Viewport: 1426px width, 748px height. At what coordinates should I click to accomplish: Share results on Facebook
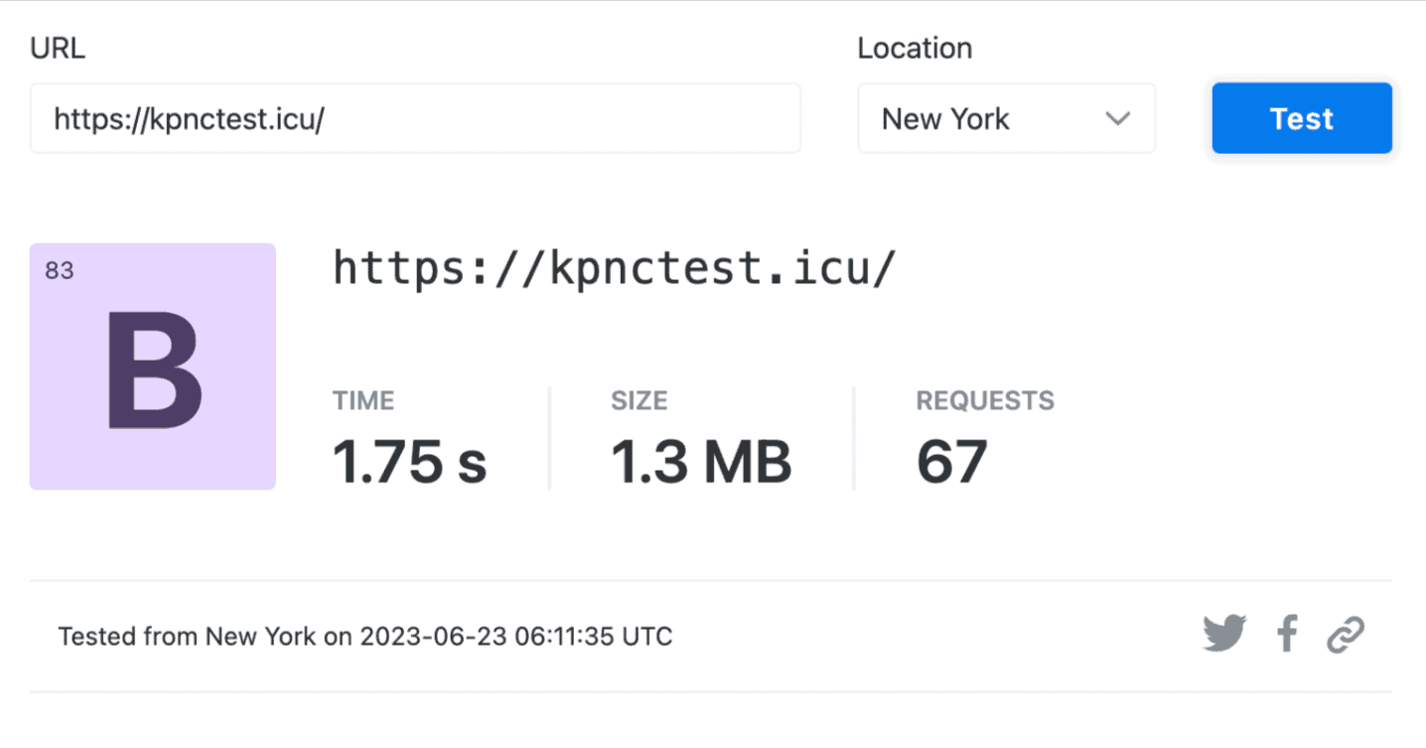point(1287,633)
